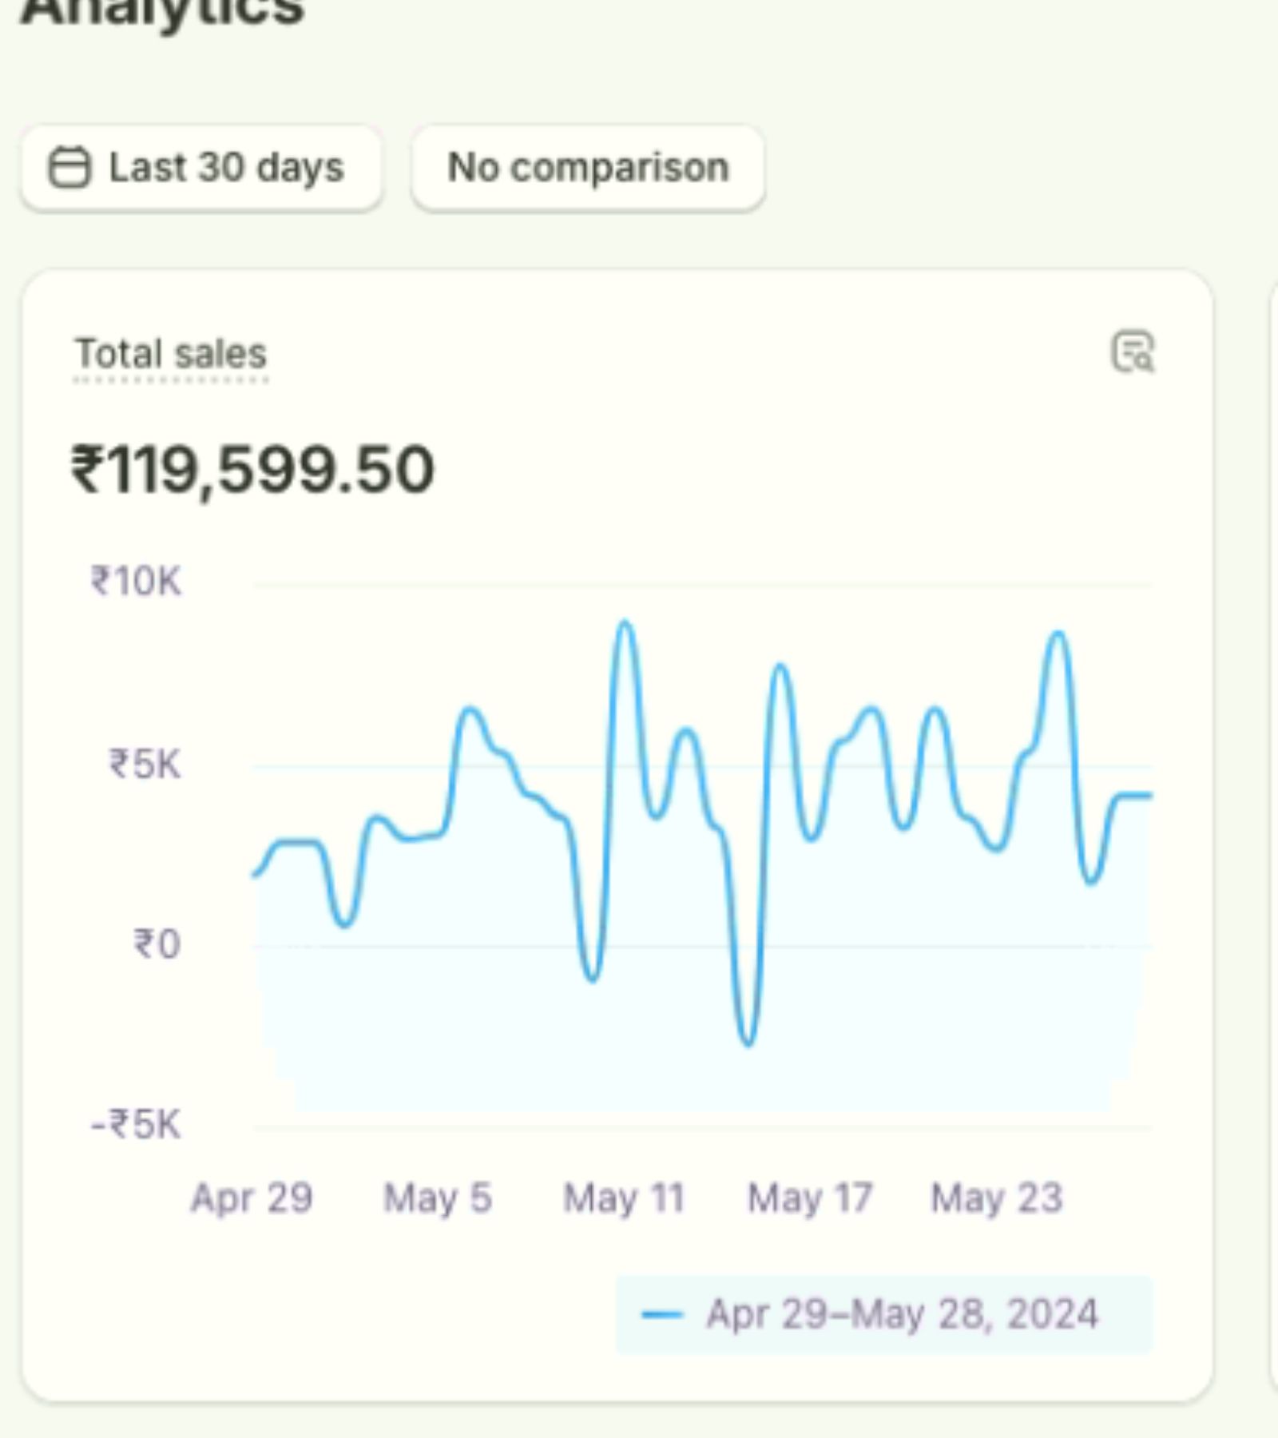Click the blue line swatch in legend
This screenshot has width=1278, height=1438.
662,1314
